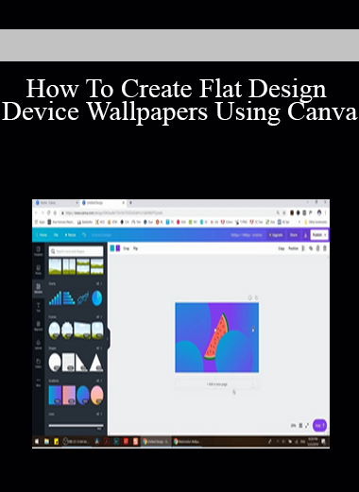Screen dimensions: 359x492
Task: Show all Gradients elements
Action: click(x=99, y=381)
